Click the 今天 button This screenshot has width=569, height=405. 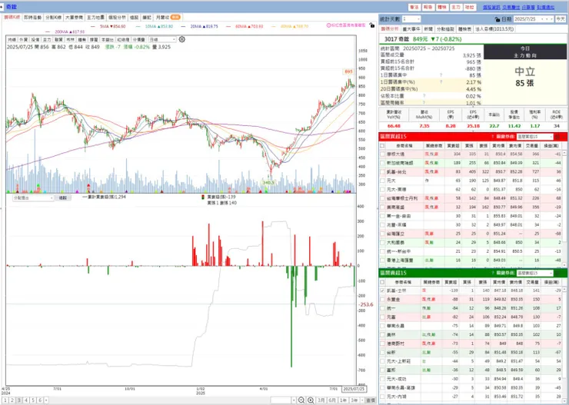click(561, 19)
